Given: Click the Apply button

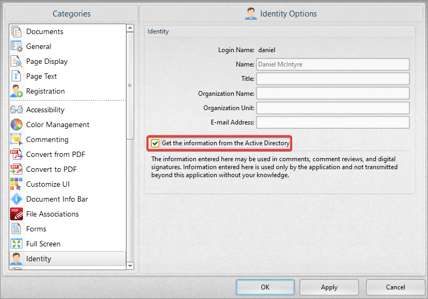Looking at the screenshot, I should point(329,287).
